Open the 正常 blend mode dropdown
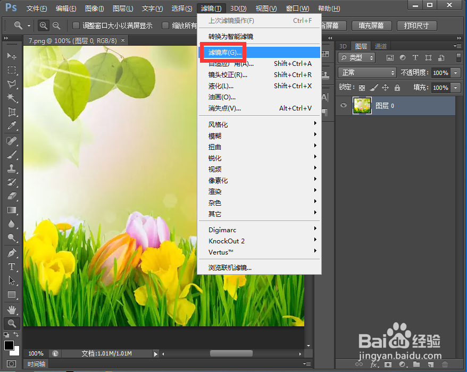The width and height of the screenshot is (467, 372). (x=367, y=72)
